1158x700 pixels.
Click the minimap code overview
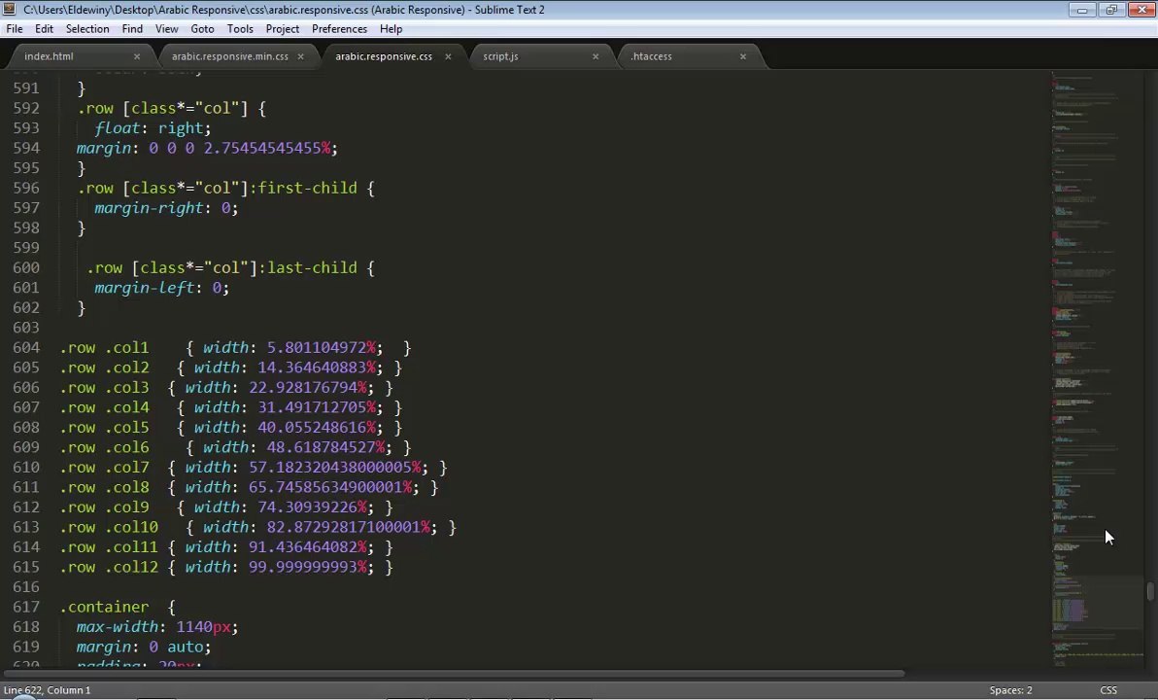[1097, 369]
